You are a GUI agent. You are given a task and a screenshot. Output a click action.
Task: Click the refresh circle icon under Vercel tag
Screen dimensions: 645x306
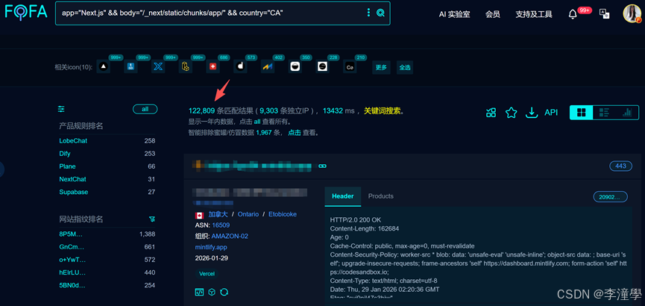pyautogui.click(x=224, y=292)
